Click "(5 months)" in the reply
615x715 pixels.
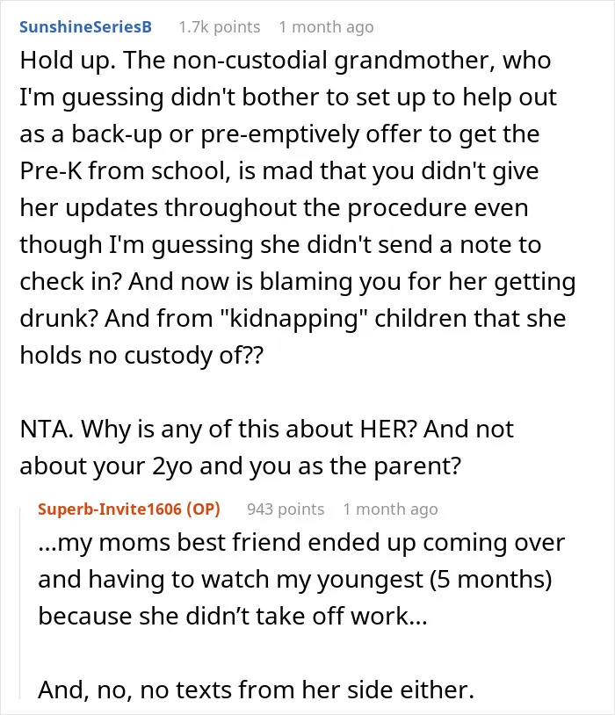point(491,580)
